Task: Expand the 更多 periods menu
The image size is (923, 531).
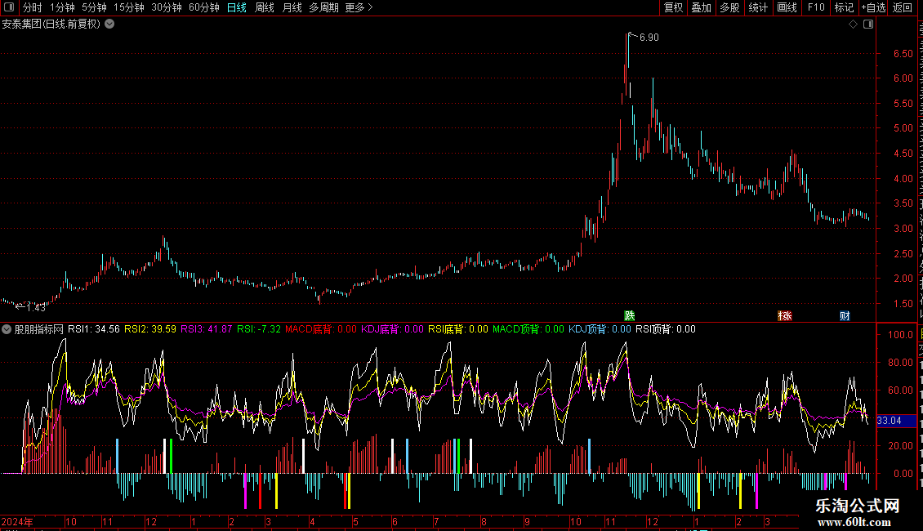Action: click(359, 7)
